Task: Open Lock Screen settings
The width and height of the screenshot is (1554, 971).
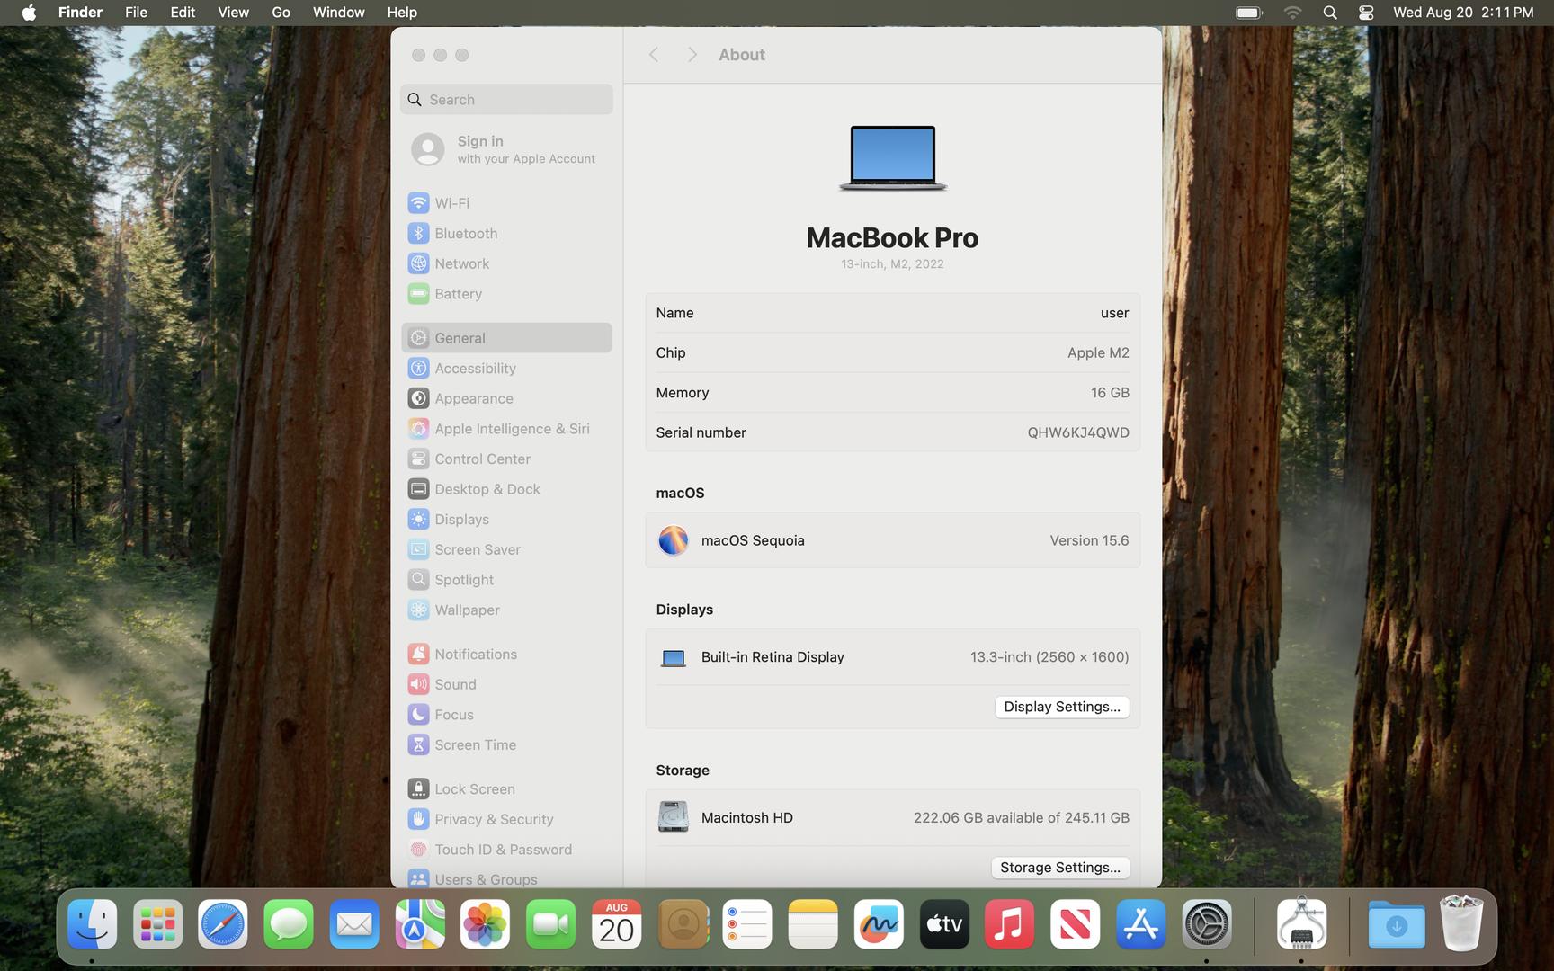Action: coord(506,789)
